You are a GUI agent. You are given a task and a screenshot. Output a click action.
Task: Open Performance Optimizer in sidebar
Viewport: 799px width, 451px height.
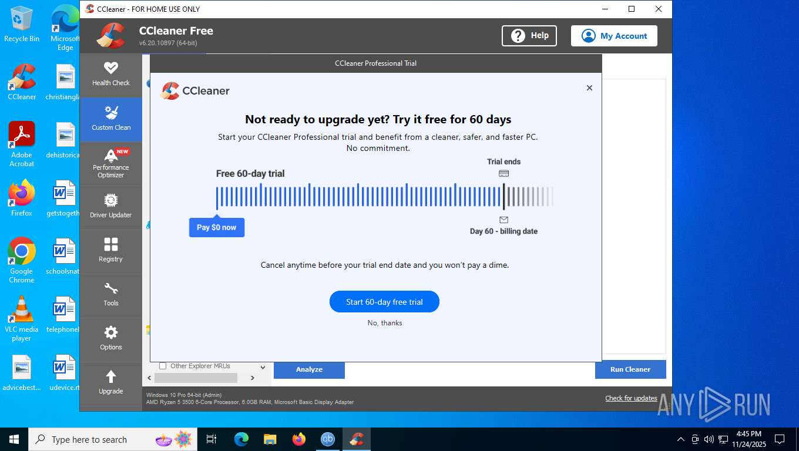tap(110, 164)
